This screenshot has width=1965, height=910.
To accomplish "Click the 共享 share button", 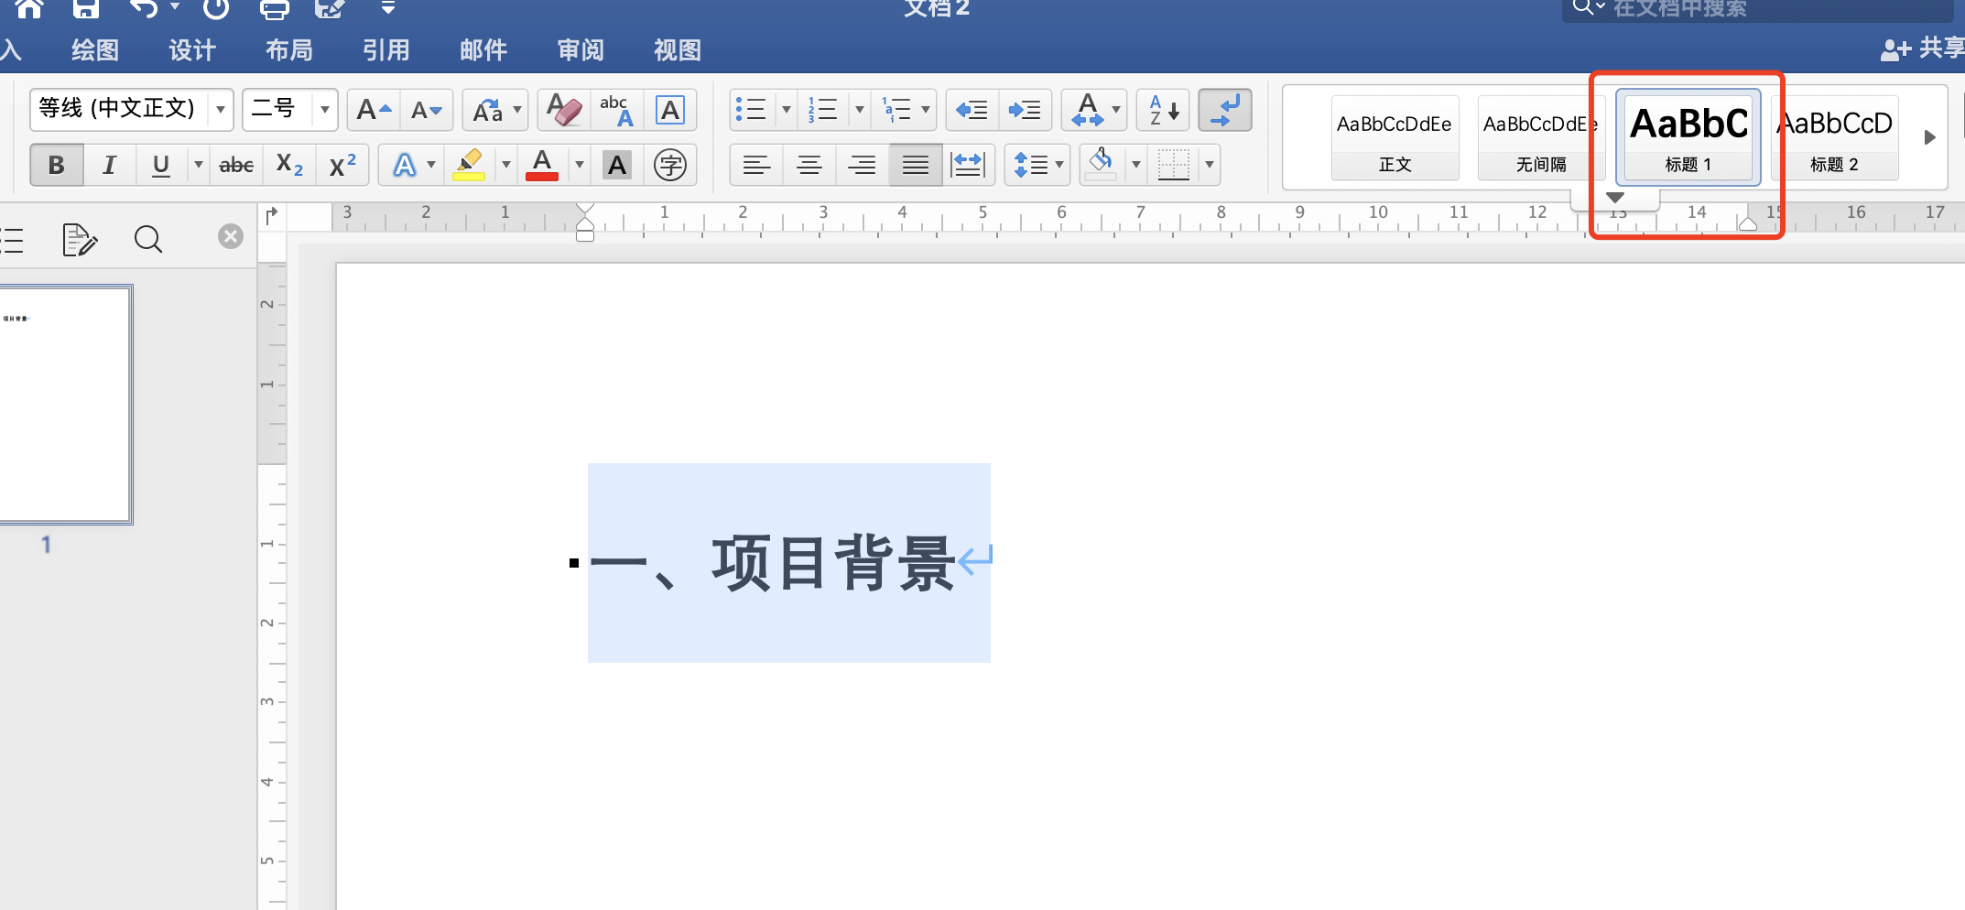I will coord(1922,49).
